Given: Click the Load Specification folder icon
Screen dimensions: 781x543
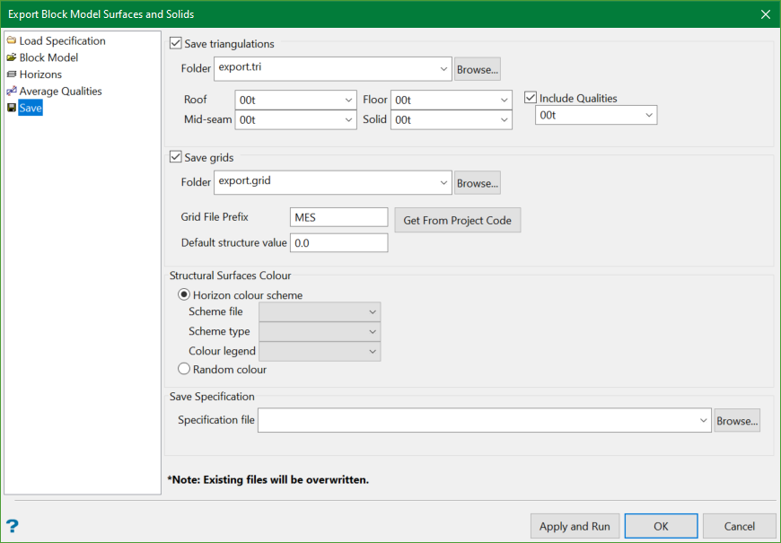Looking at the screenshot, I should coord(12,41).
